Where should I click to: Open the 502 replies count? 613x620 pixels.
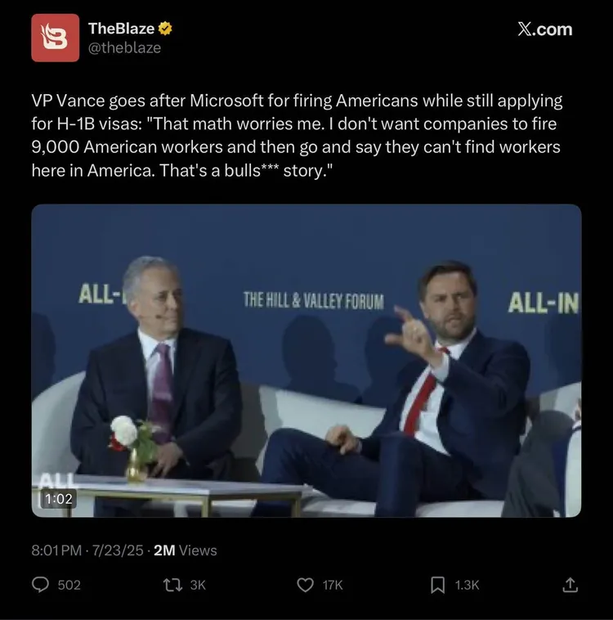pos(69,585)
